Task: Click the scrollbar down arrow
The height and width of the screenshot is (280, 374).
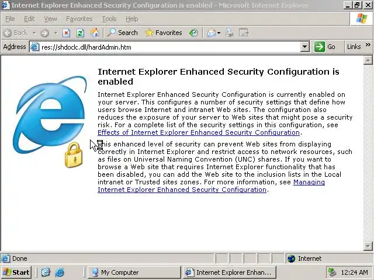Action: pos(368,246)
